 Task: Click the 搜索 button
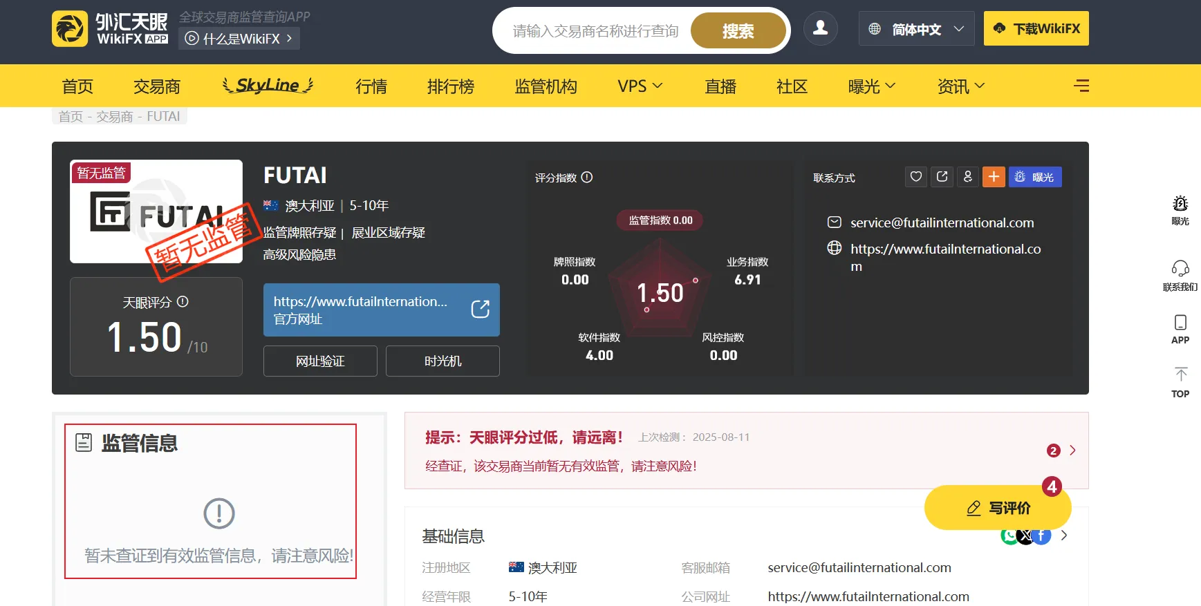(x=738, y=30)
